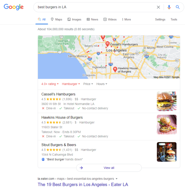Click Hawkins House of Burgers map pin
185x188 pixels.
(115, 70)
